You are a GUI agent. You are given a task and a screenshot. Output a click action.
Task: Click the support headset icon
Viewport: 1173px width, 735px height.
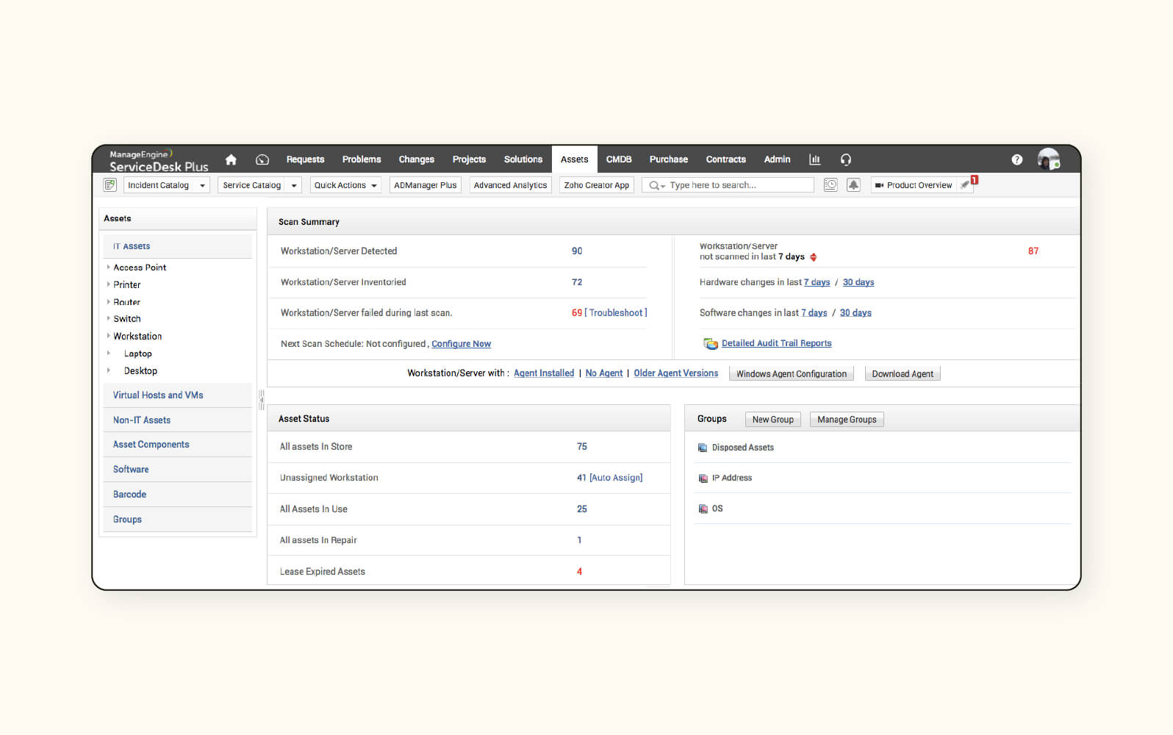(846, 159)
